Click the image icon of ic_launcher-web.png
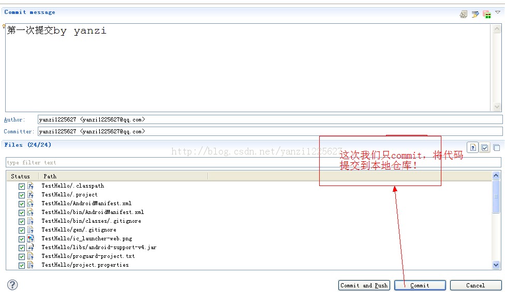Screen dimensions: 505x292 click(x=31, y=239)
